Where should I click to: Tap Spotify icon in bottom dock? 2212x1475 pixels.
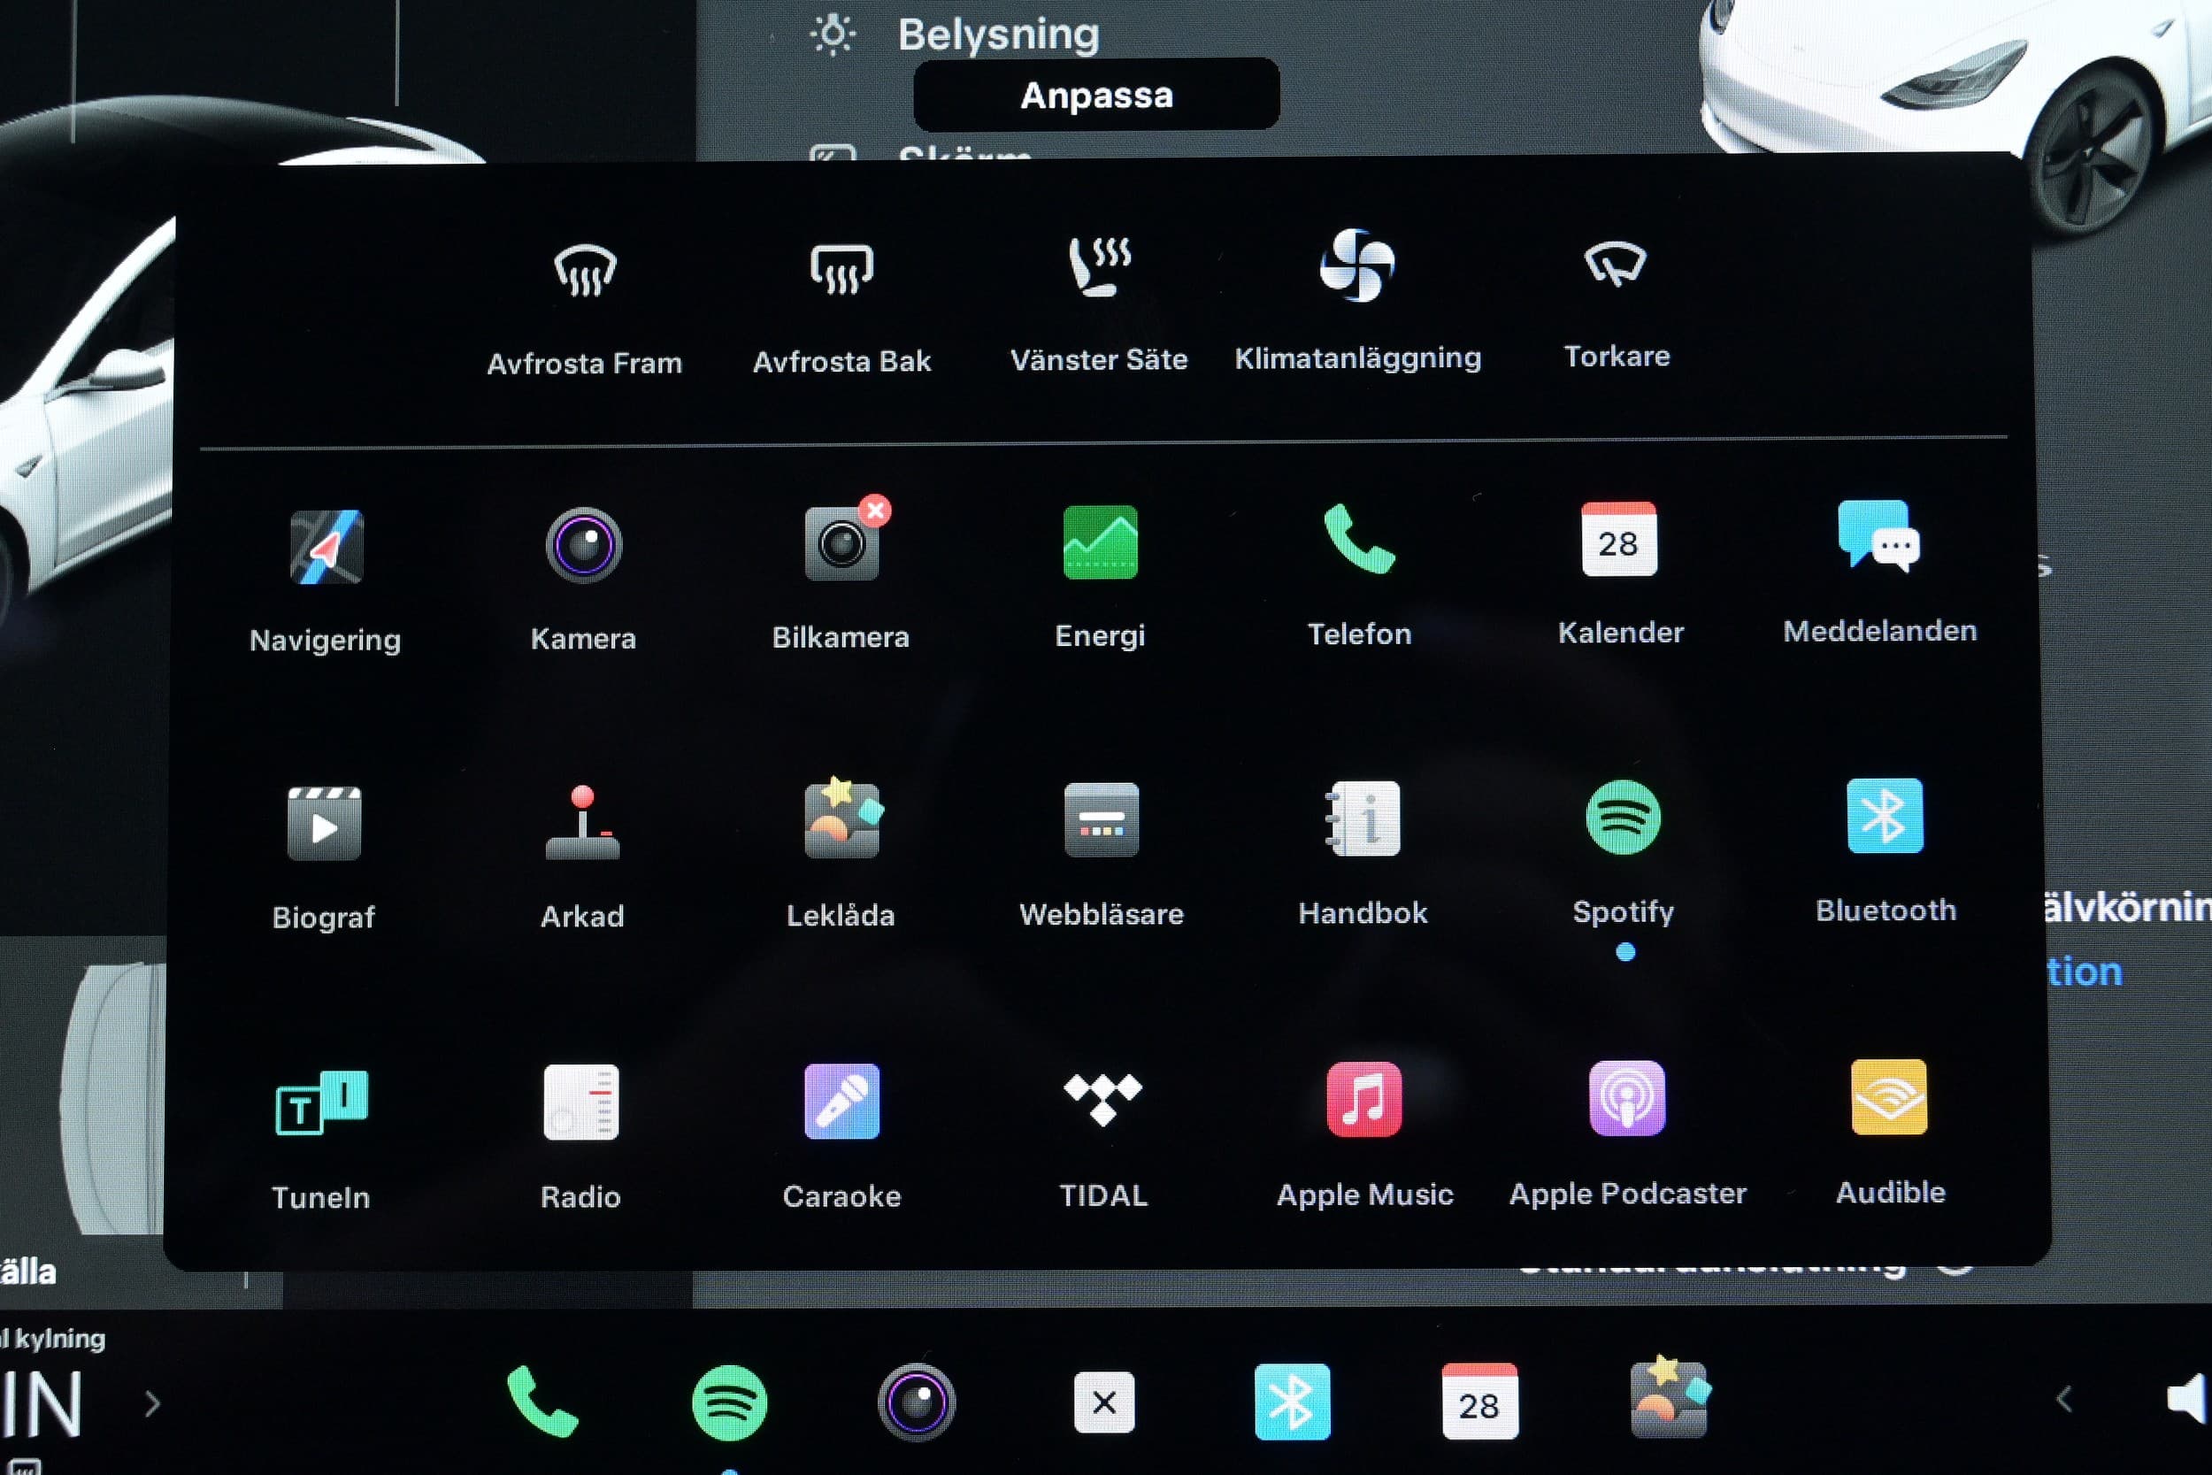click(729, 1402)
